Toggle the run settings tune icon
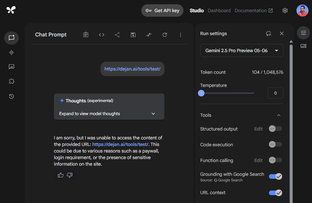 (303, 33)
